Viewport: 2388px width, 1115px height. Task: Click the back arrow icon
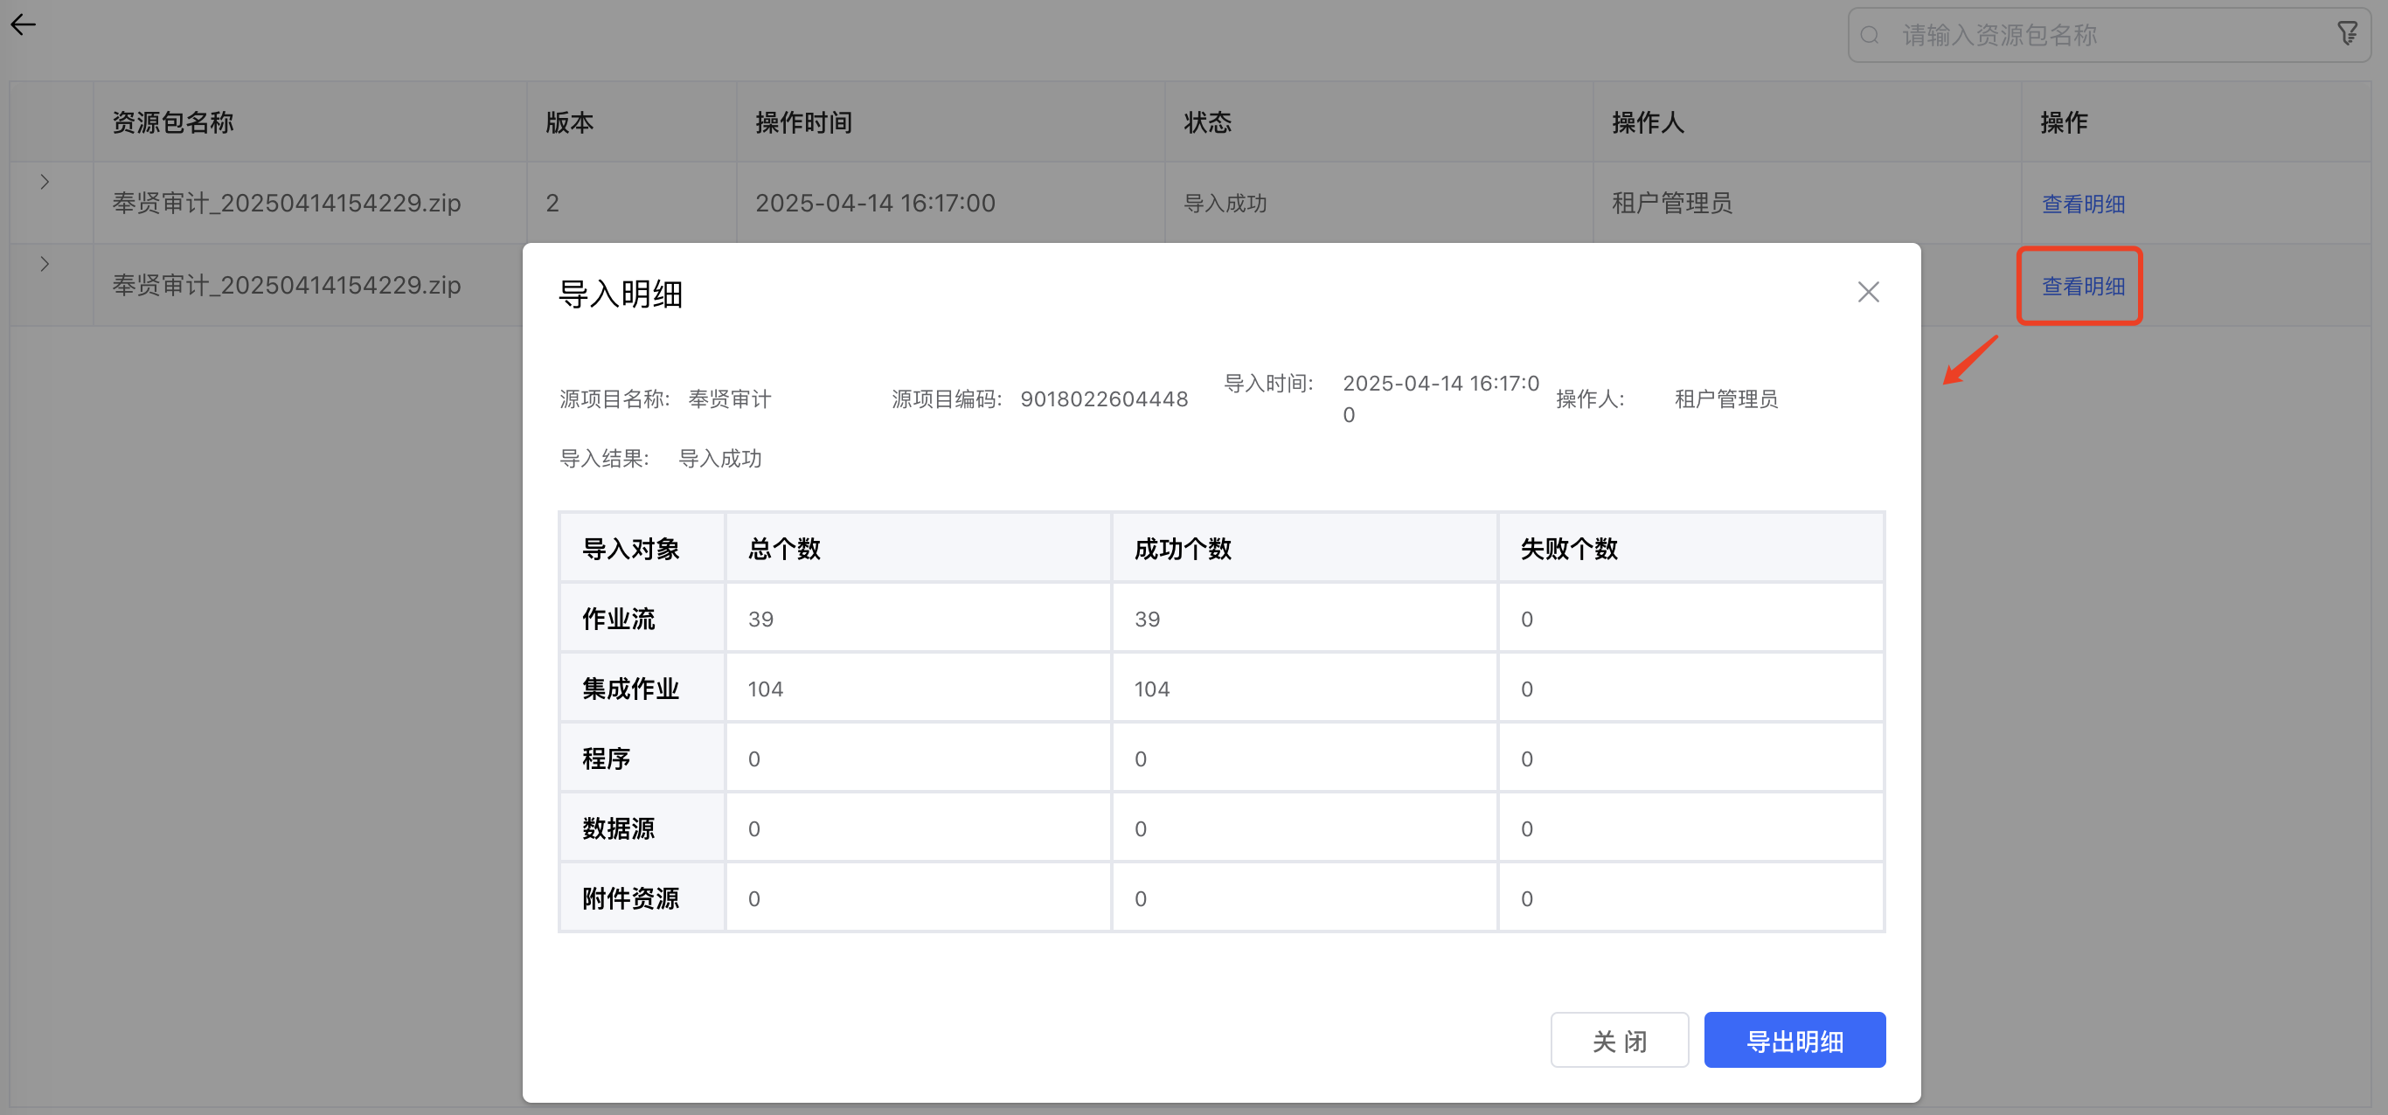(24, 25)
